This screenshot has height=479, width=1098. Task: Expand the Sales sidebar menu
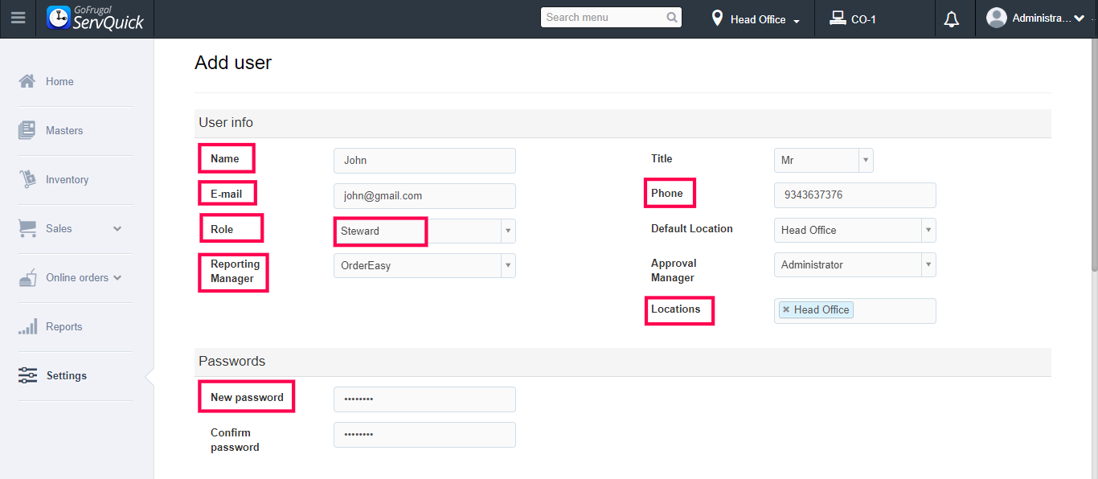pyautogui.click(x=117, y=228)
